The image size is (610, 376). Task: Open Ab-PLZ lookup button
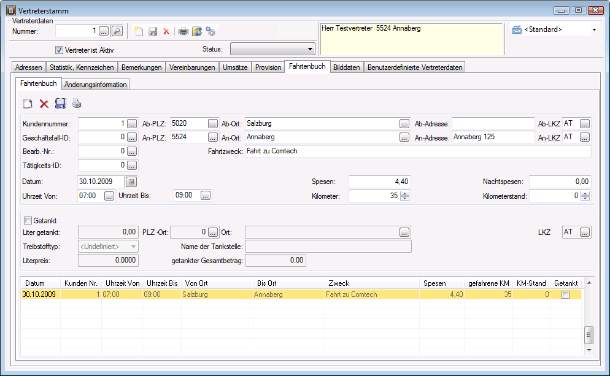(x=212, y=124)
